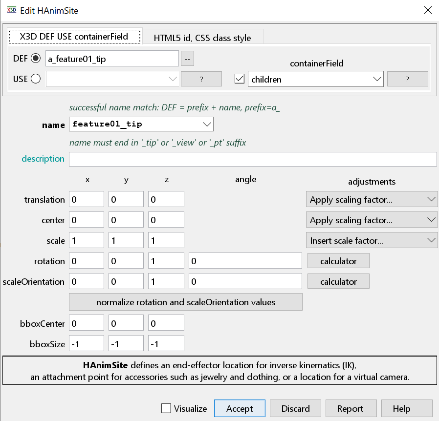439x421 pixels.
Task: Expand the name feature01_tip dropdown
Action: [141, 124]
